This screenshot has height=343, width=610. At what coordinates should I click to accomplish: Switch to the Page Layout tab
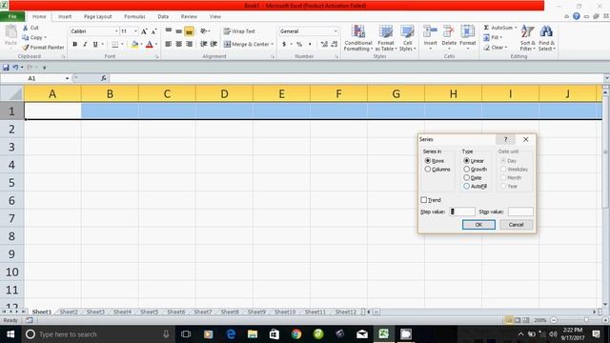(97, 17)
